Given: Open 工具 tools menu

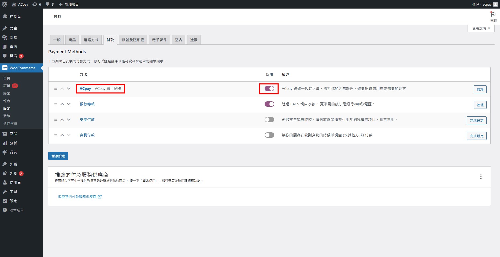Looking at the screenshot, I should [21, 192].
